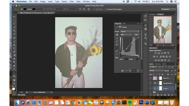Screen dimensions: 189x106
Task: Add a Photo Filter adjustment
Action: coord(164,57)
